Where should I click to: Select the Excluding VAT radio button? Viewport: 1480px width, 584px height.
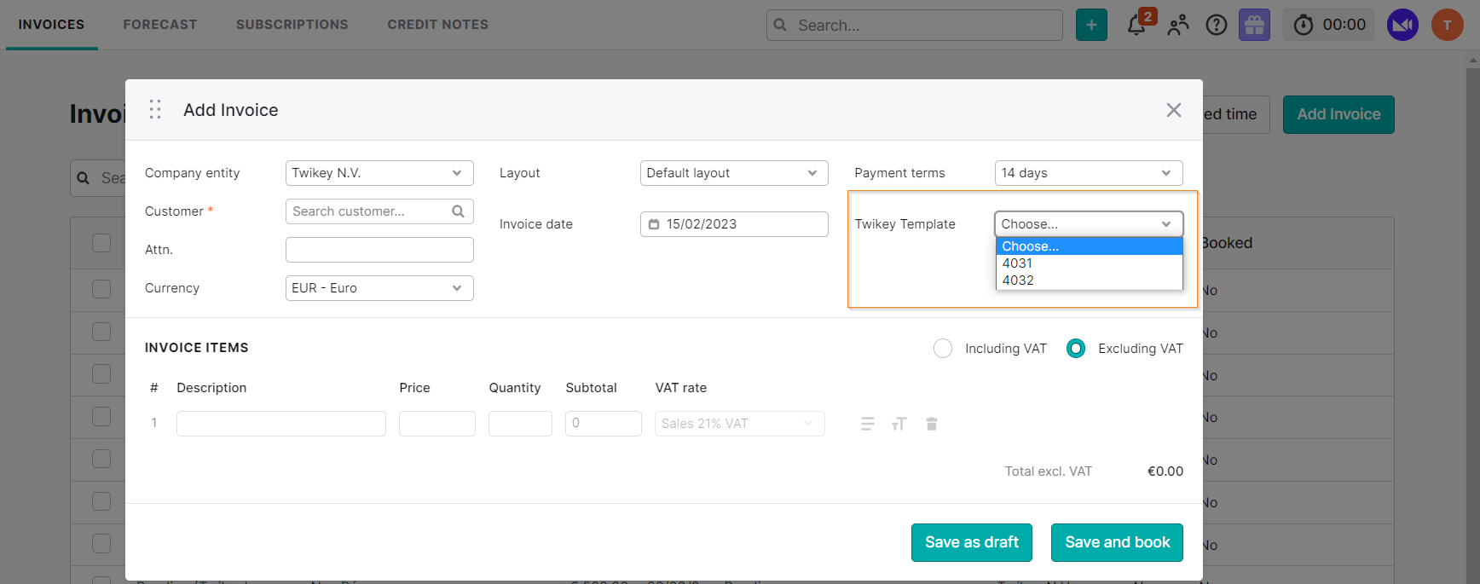pyautogui.click(x=1076, y=349)
